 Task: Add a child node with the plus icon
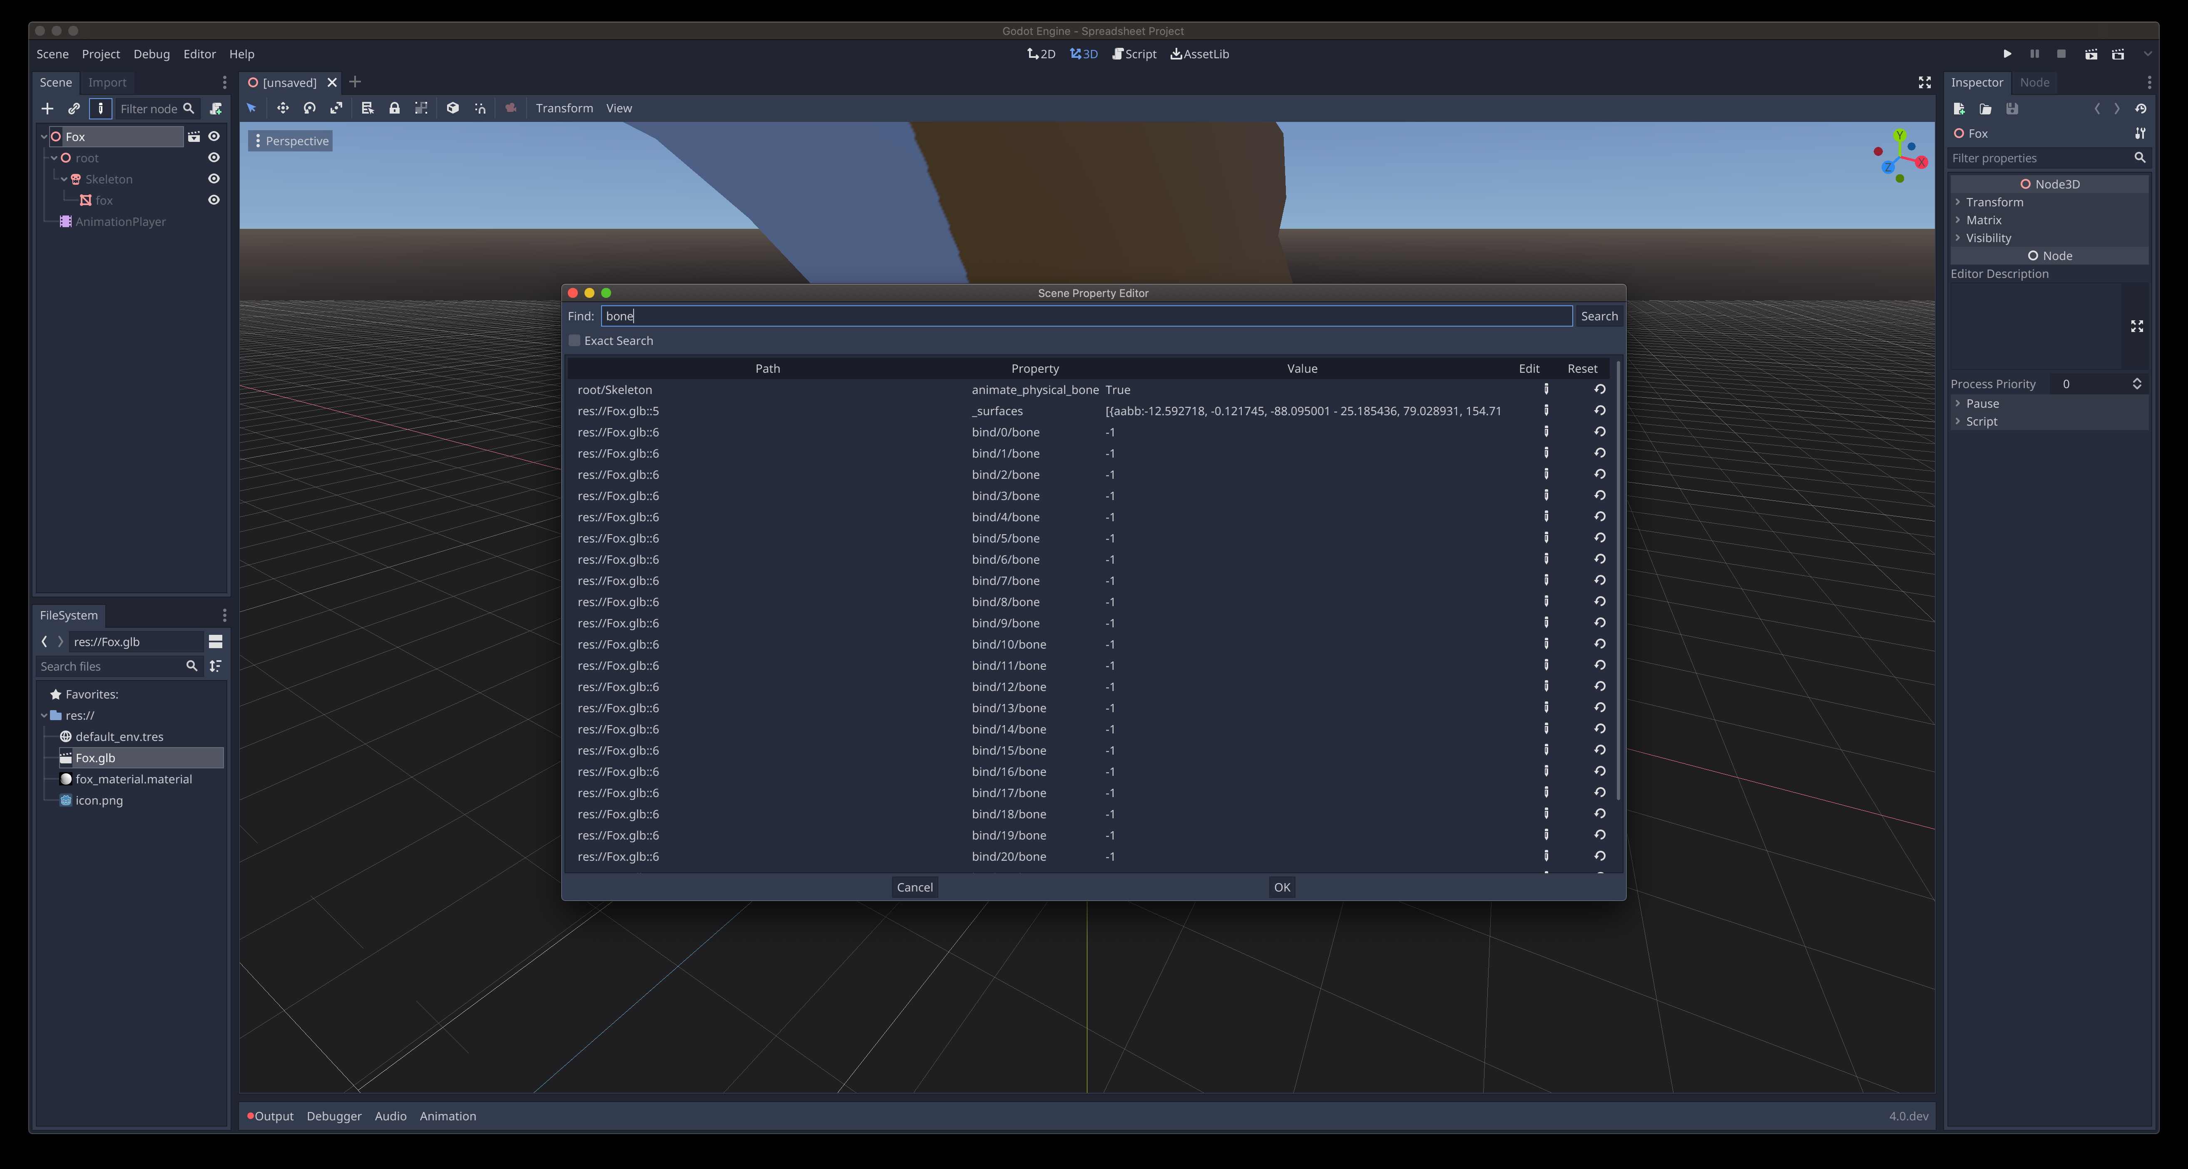47,109
